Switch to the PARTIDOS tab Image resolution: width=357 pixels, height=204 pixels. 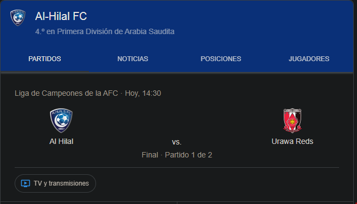click(x=44, y=59)
